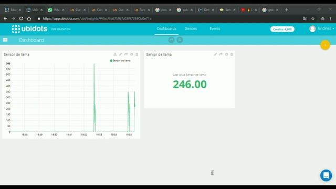Click the 19:48 x-axis label
336x189 pixels.
click(25, 134)
